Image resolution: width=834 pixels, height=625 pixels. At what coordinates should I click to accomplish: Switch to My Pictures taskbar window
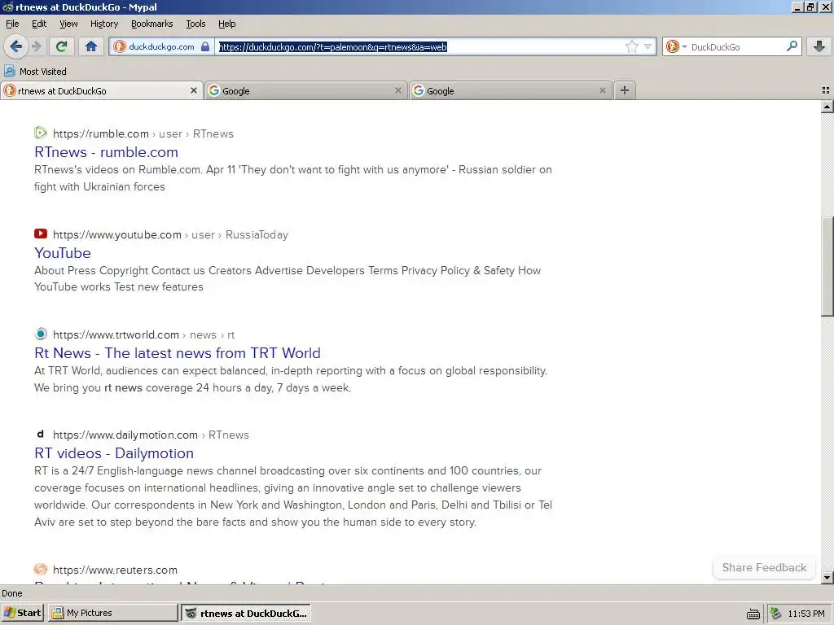(x=113, y=613)
